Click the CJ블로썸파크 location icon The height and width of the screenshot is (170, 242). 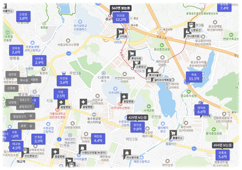coord(104,73)
